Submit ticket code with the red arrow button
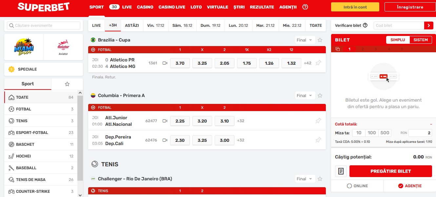This screenshot has height=197, width=436. pyautogui.click(x=428, y=25)
